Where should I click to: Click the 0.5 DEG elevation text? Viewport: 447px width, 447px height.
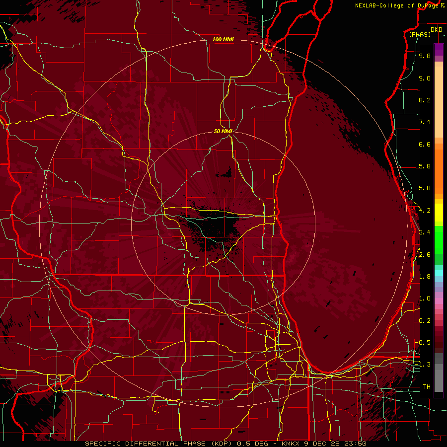pos(252,444)
